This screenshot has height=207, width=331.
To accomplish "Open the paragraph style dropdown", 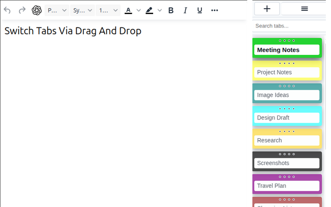I will pos(57,10).
